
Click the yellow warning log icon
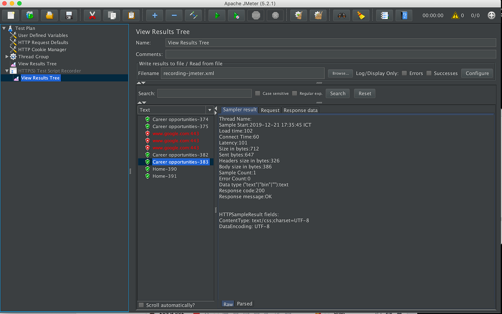click(x=455, y=15)
